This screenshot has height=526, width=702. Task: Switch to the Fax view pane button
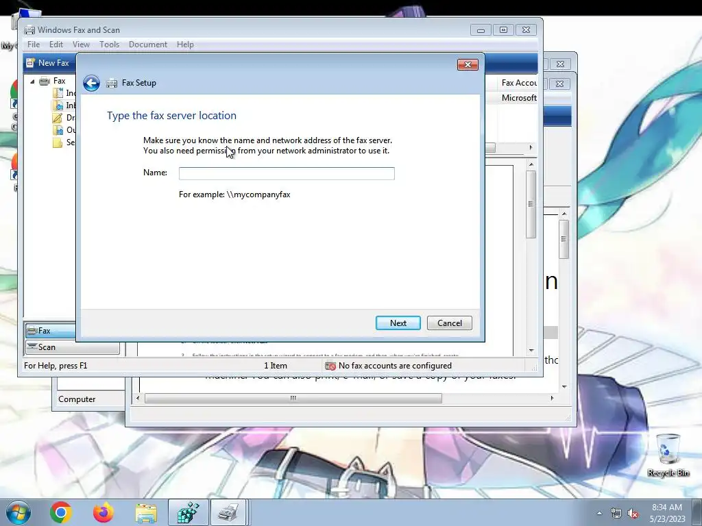tap(50, 331)
